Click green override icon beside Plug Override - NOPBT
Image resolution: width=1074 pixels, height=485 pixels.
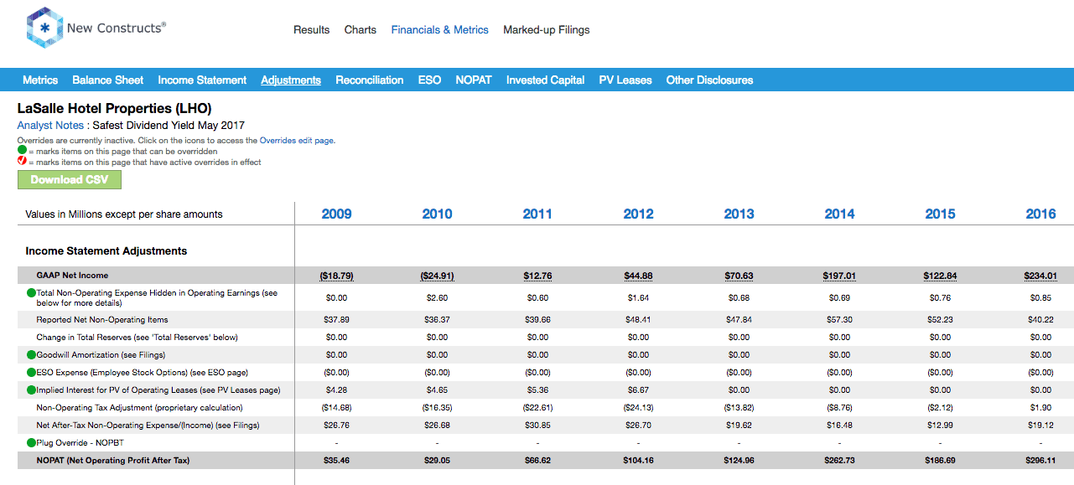31,442
